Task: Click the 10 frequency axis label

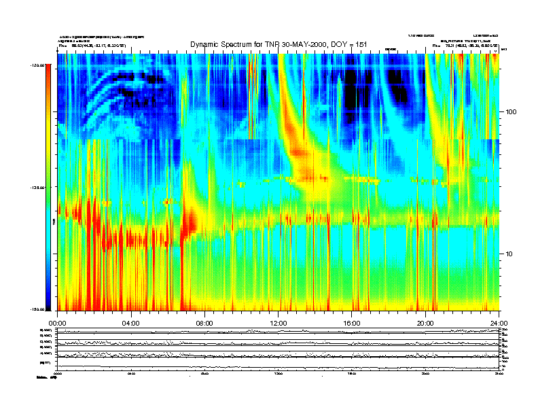Action: click(509, 254)
